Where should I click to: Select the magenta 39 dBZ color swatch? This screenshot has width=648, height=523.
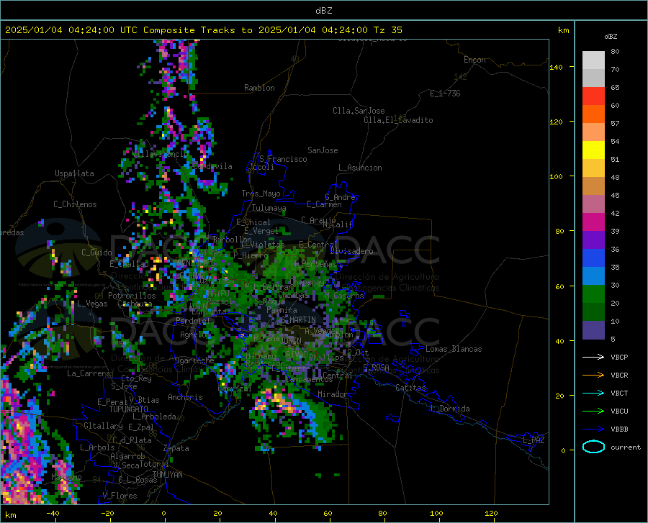tap(593, 222)
